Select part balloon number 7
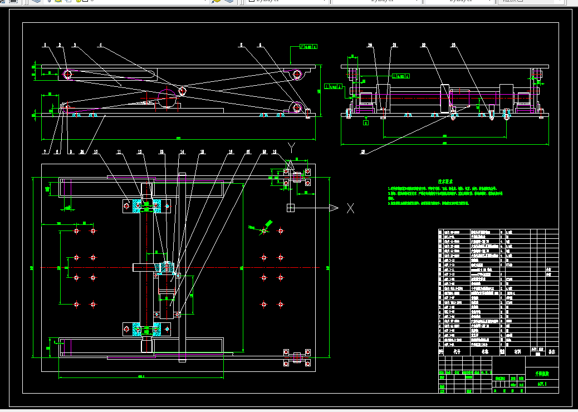Image resolution: width=578 pixels, height=412 pixels. click(x=45, y=152)
